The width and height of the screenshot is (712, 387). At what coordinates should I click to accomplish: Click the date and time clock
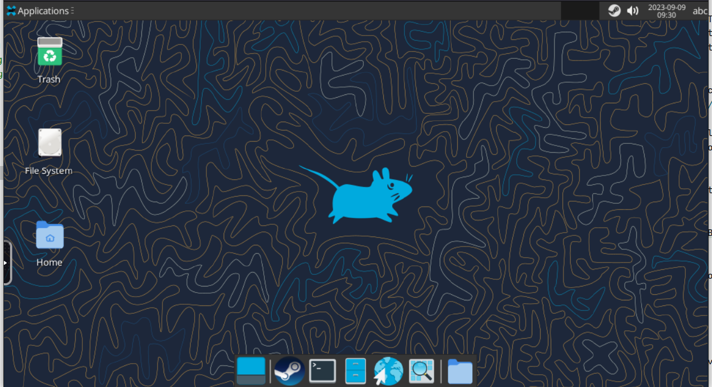pyautogui.click(x=666, y=11)
